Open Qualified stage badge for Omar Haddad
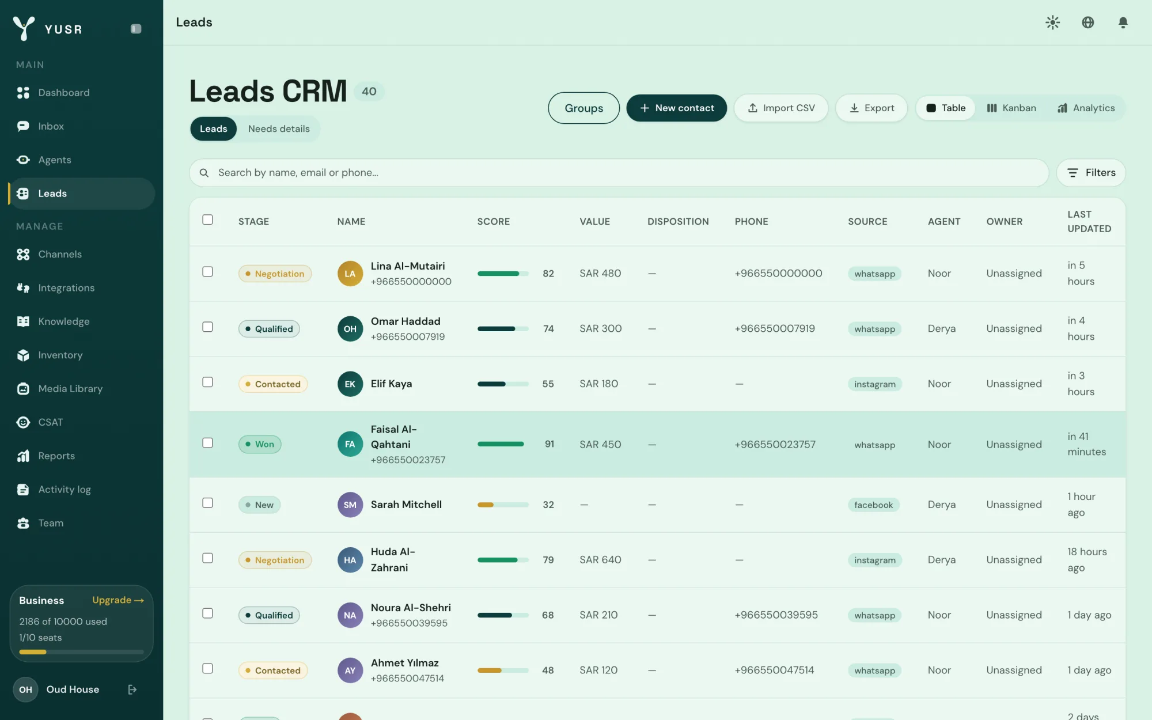 (x=269, y=329)
